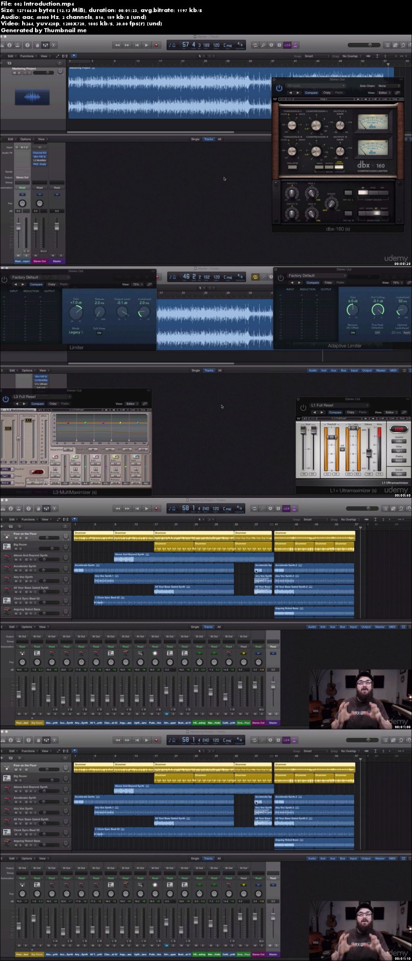Click Compare in the Adaptive Limiter window
The height and width of the screenshot is (961, 412).
[x=313, y=283]
